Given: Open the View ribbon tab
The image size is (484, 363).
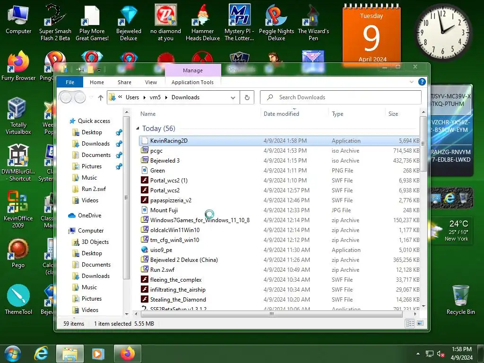Looking at the screenshot, I should [x=151, y=82].
